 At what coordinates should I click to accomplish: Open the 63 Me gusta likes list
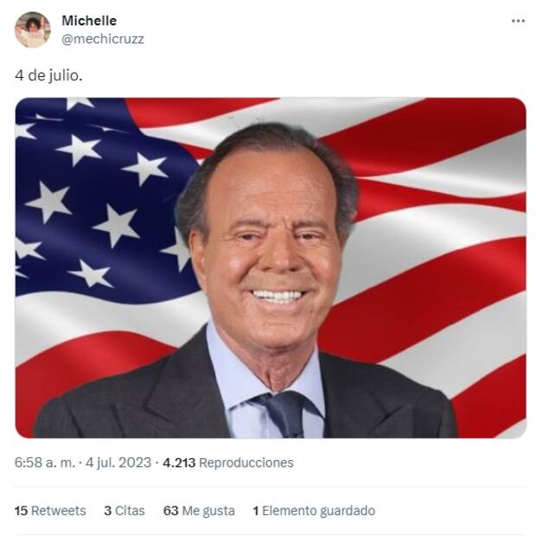[199, 511]
